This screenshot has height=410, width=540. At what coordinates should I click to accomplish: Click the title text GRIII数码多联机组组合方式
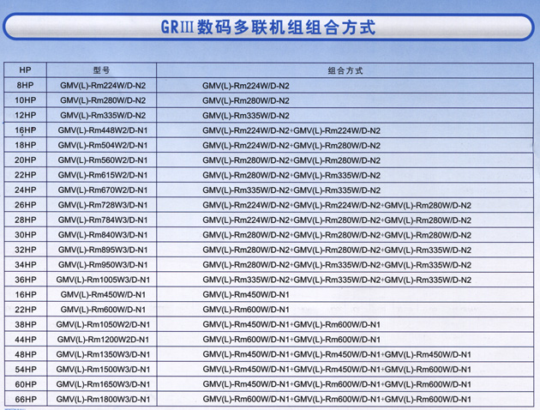tap(268, 27)
